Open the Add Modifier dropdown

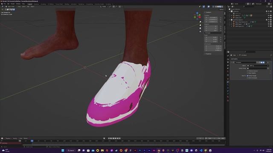click(251, 59)
